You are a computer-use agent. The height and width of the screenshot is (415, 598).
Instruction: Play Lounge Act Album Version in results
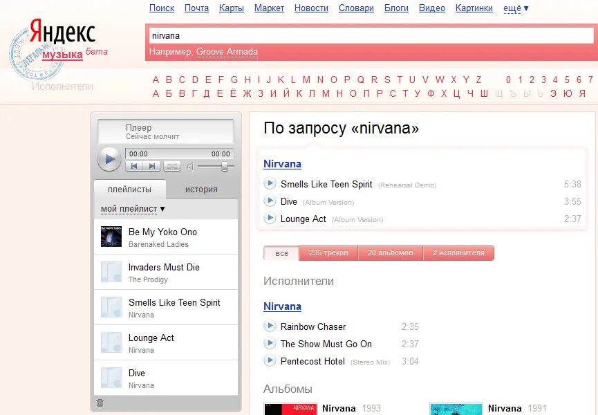tap(270, 218)
